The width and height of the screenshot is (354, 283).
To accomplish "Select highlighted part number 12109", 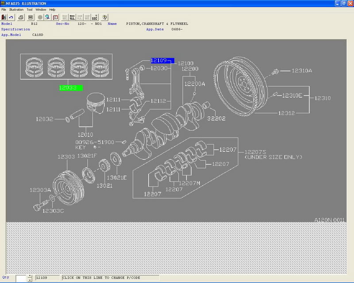I will tap(162, 61).
